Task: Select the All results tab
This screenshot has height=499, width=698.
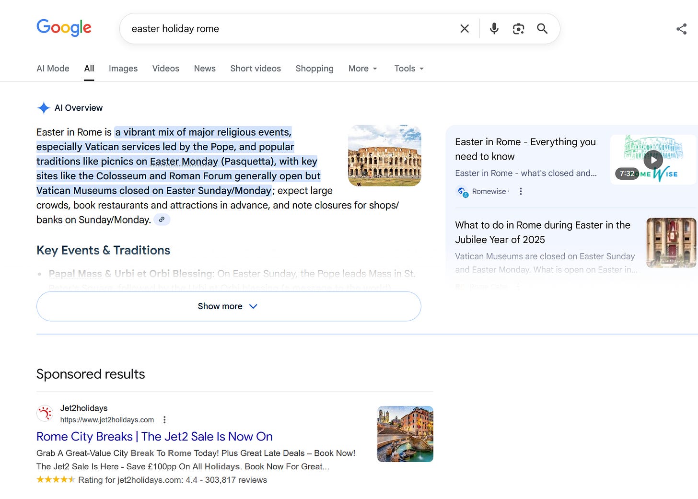Action: (89, 69)
